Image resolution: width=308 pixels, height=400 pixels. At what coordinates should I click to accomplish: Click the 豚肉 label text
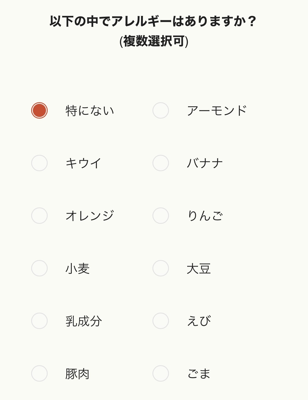coord(77,374)
